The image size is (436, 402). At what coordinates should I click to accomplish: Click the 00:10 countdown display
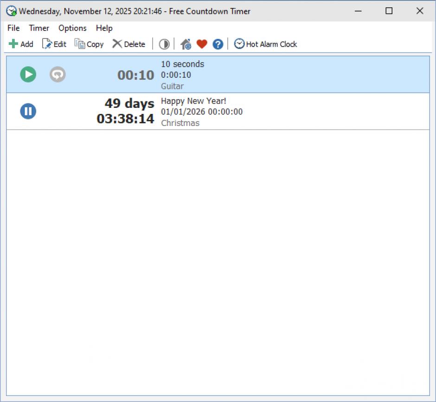coord(135,75)
